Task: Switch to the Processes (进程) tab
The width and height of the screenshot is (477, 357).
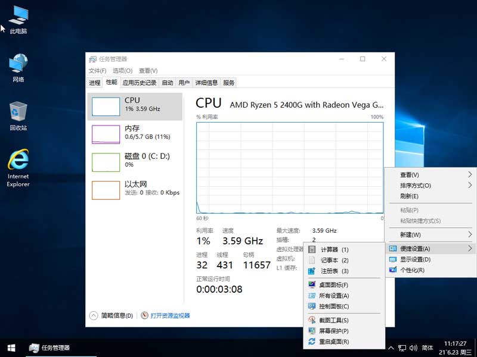Action: coord(95,83)
